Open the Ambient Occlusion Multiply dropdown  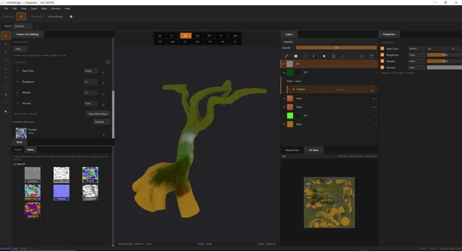(x=102, y=122)
